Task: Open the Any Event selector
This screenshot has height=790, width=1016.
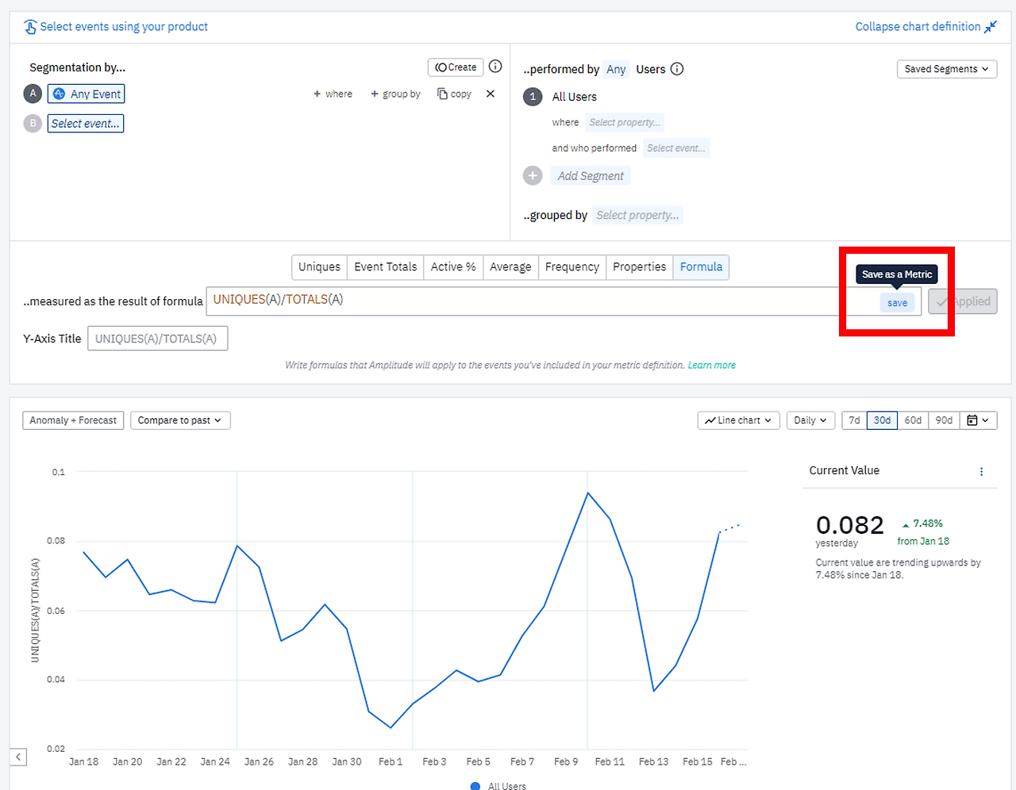Action: pyautogui.click(x=86, y=94)
